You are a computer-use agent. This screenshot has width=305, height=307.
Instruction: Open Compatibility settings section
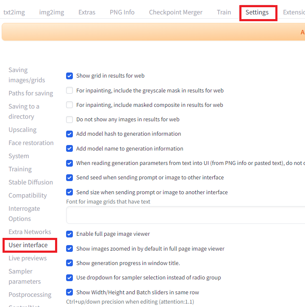(x=28, y=195)
